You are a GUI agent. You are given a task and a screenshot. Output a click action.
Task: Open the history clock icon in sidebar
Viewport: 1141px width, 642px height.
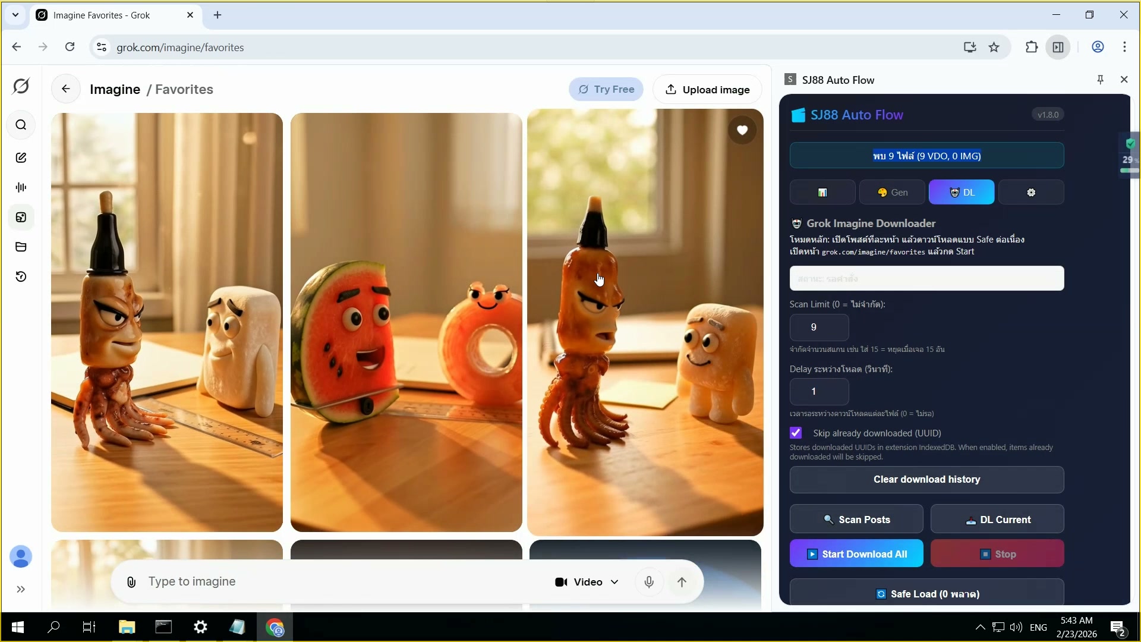(x=21, y=276)
